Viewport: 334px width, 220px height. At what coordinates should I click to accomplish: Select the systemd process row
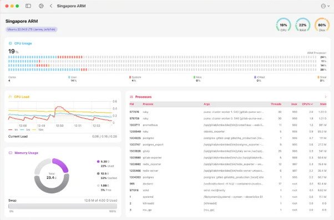(228, 197)
